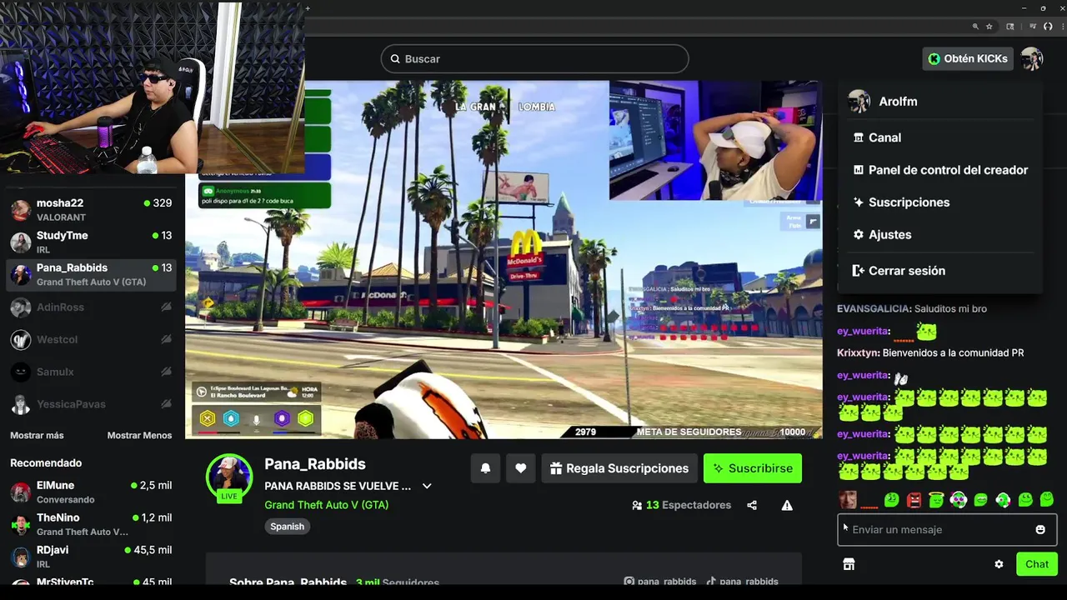Open offline channel AdinRoss
The height and width of the screenshot is (600, 1067).
[91, 307]
